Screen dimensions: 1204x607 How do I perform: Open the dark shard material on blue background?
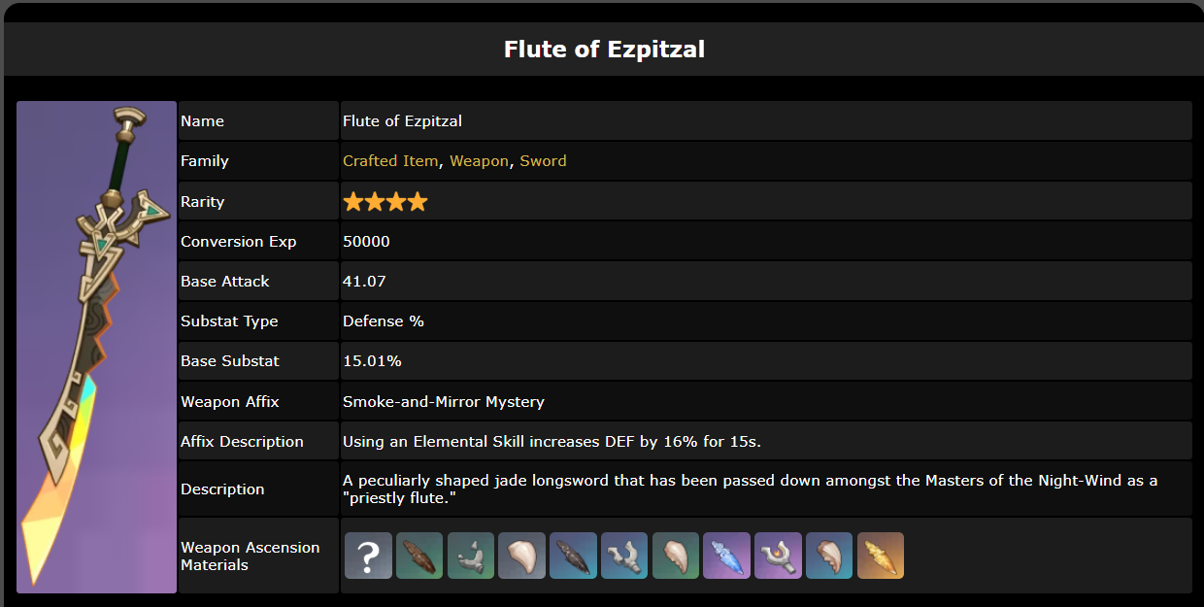[x=574, y=556]
